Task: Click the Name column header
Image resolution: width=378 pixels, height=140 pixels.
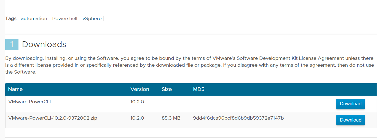Action: (x=15, y=89)
